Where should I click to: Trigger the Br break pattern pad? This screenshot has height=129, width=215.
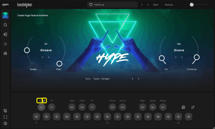142,107
